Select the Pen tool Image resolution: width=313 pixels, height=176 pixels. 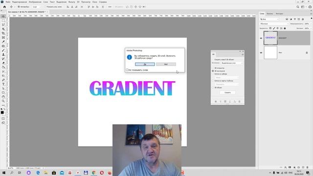tap(3, 80)
